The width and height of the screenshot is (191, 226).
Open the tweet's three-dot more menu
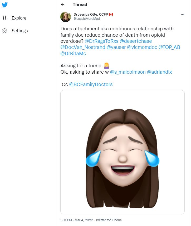point(182,15)
